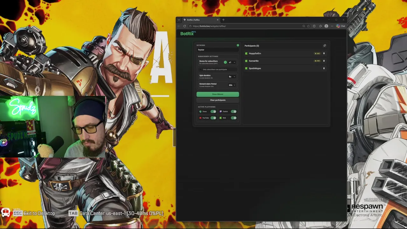Click participant name 'KarmaHitz'
This screenshot has height=229, width=407.
click(254, 61)
